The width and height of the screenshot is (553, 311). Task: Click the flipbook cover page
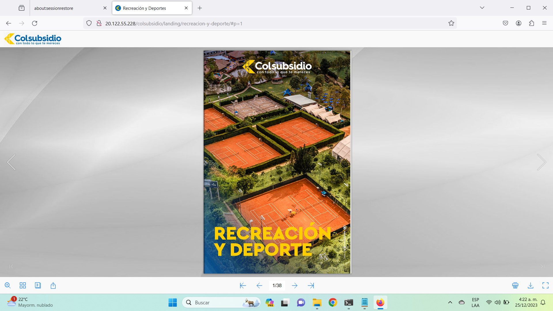[x=277, y=162]
